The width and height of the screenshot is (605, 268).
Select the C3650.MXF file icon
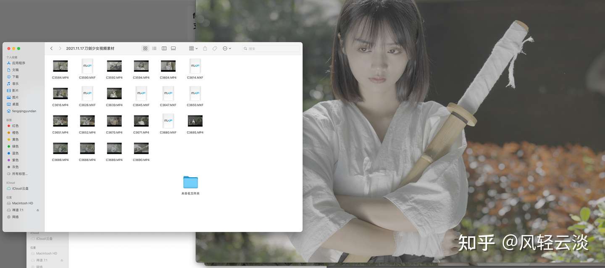point(195,93)
